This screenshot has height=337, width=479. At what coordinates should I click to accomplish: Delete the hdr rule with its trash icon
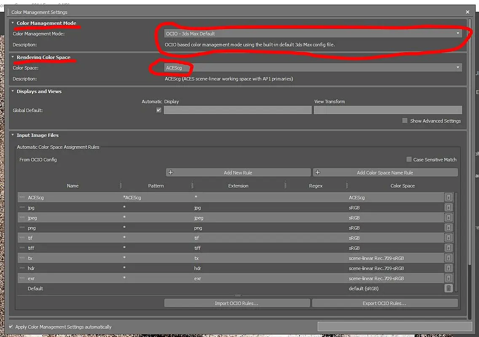coord(448,268)
